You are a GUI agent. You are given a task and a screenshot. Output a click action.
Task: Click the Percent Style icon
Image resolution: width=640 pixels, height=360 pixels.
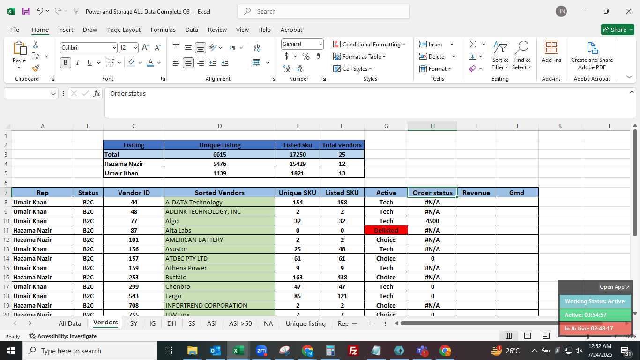(x=306, y=56)
